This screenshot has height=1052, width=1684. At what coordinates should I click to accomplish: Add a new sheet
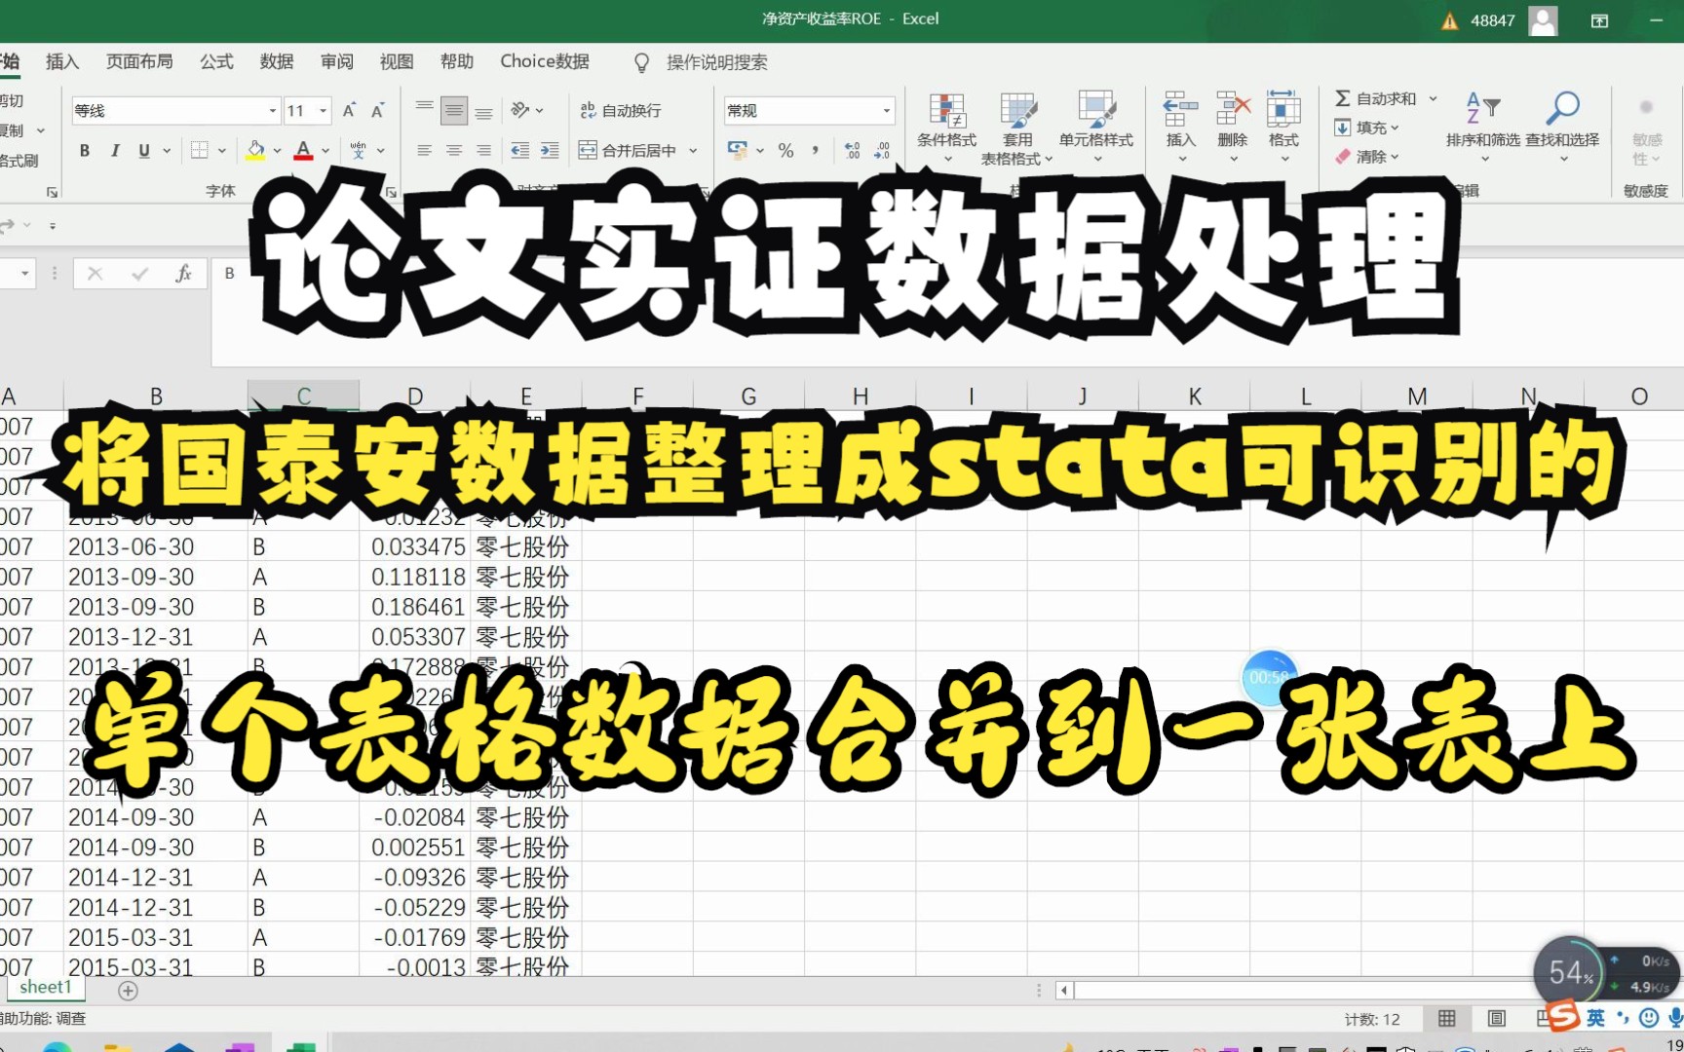pyautogui.click(x=128, y=991)
